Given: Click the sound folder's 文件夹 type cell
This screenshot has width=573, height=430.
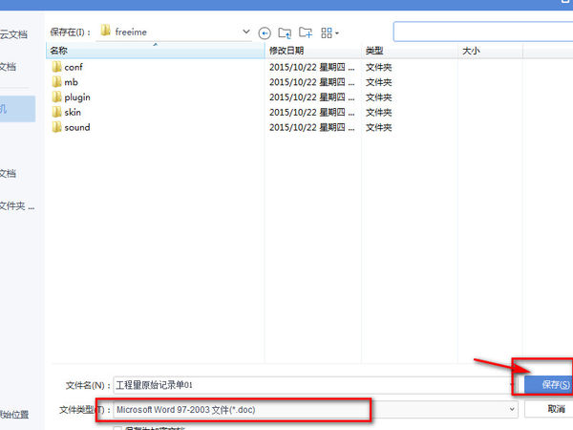Looking at the screenshot, I should tap(378, 127).
